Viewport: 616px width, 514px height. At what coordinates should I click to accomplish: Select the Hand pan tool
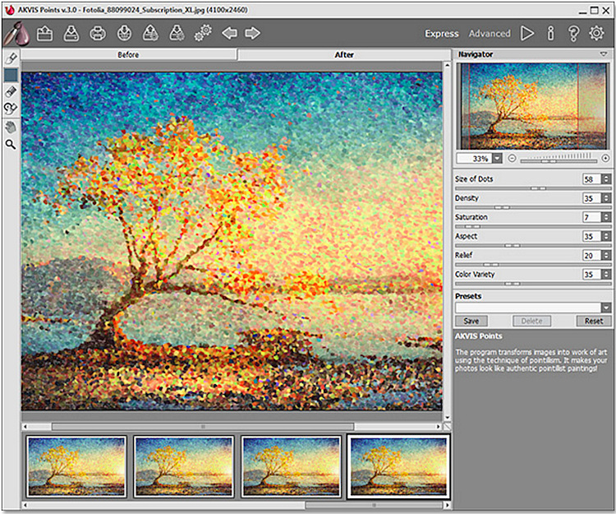(x=11, y=127)
